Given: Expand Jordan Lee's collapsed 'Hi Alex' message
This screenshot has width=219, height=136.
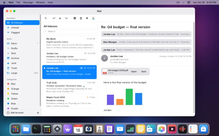Looking at the screenshot, I should tap(146, 34).
